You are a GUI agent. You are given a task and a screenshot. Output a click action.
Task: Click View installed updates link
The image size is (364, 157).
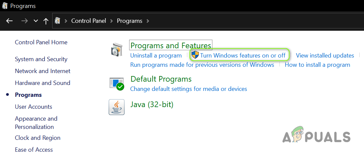click(325, 56)
